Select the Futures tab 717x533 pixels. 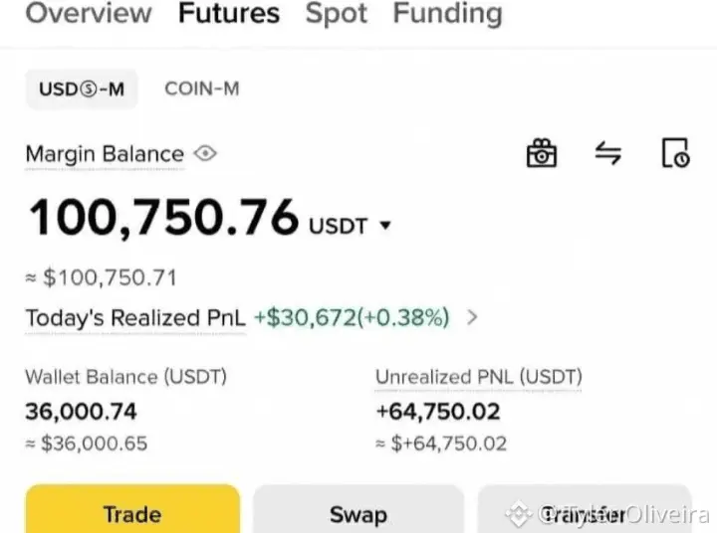[x=229, y=14]
